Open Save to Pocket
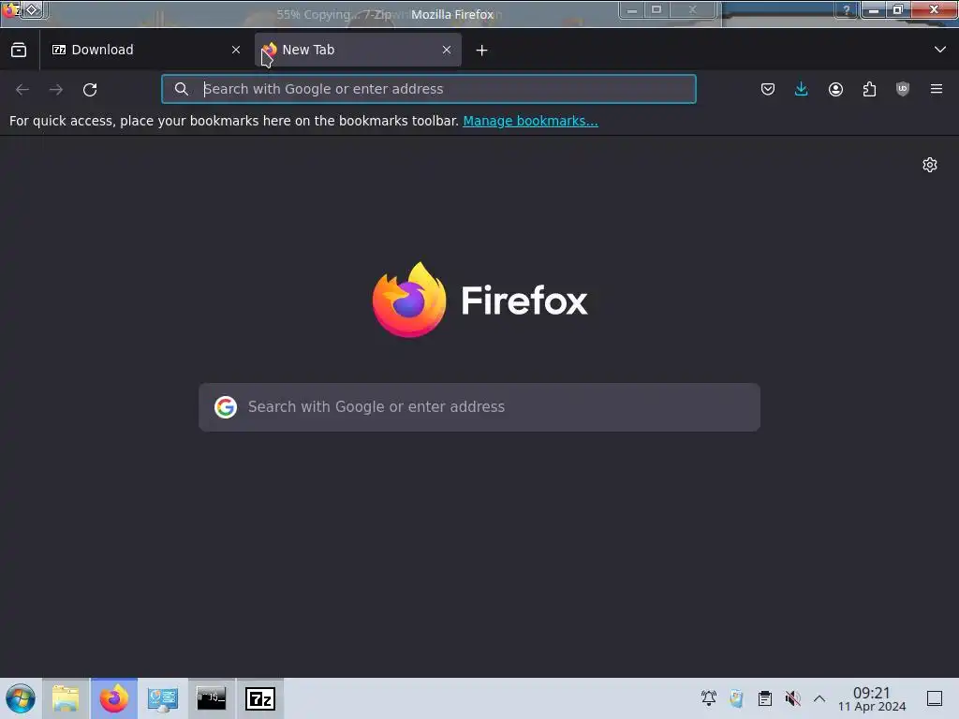Image resolution: width=959 pixels, height=719 pixels. click(x=768, y=89)
